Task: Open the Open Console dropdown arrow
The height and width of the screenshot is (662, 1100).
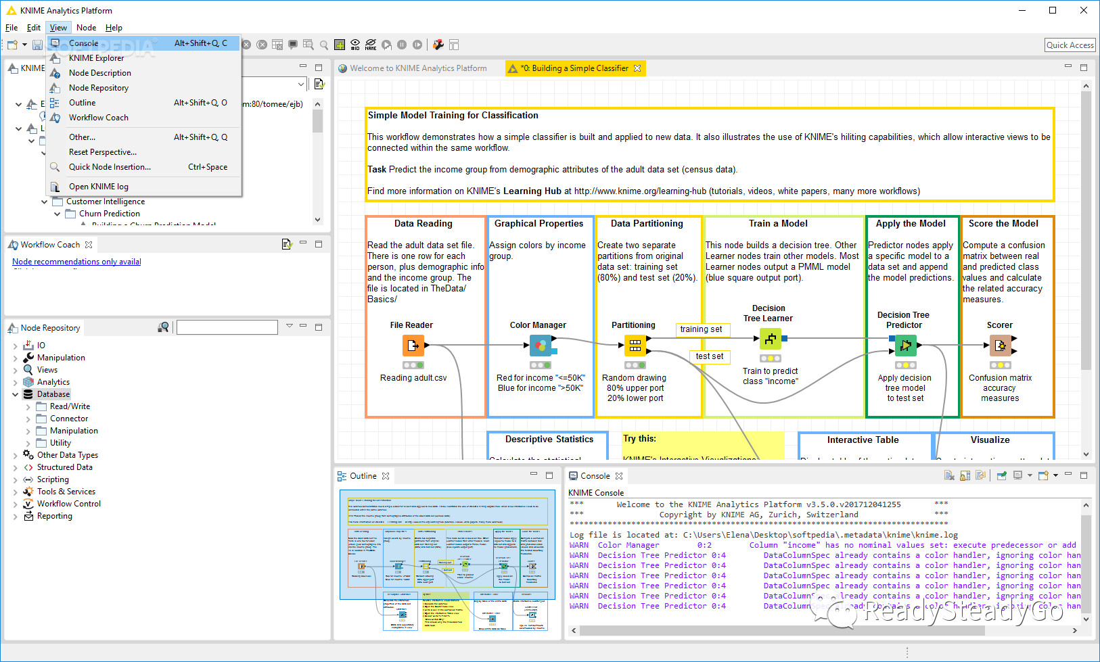Action: pyautogui.click(x=1055, y=475)
